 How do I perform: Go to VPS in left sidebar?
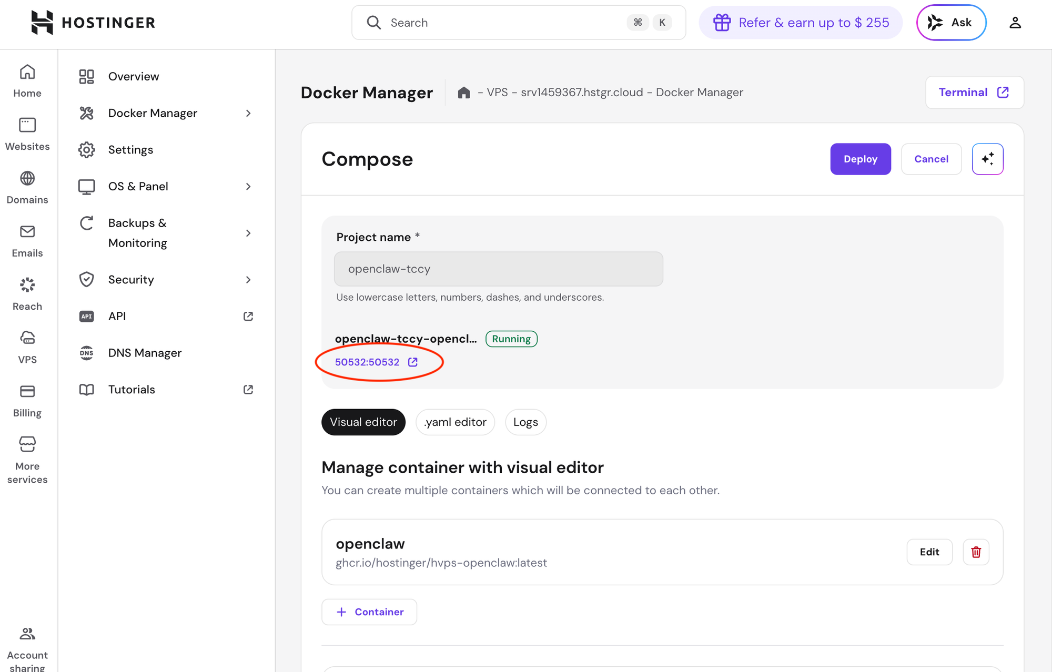click(27, 347)
